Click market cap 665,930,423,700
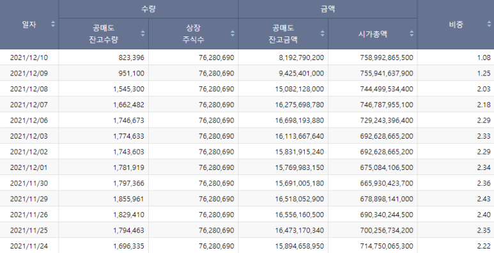This screenshot has width=494, height=253. 387,183
